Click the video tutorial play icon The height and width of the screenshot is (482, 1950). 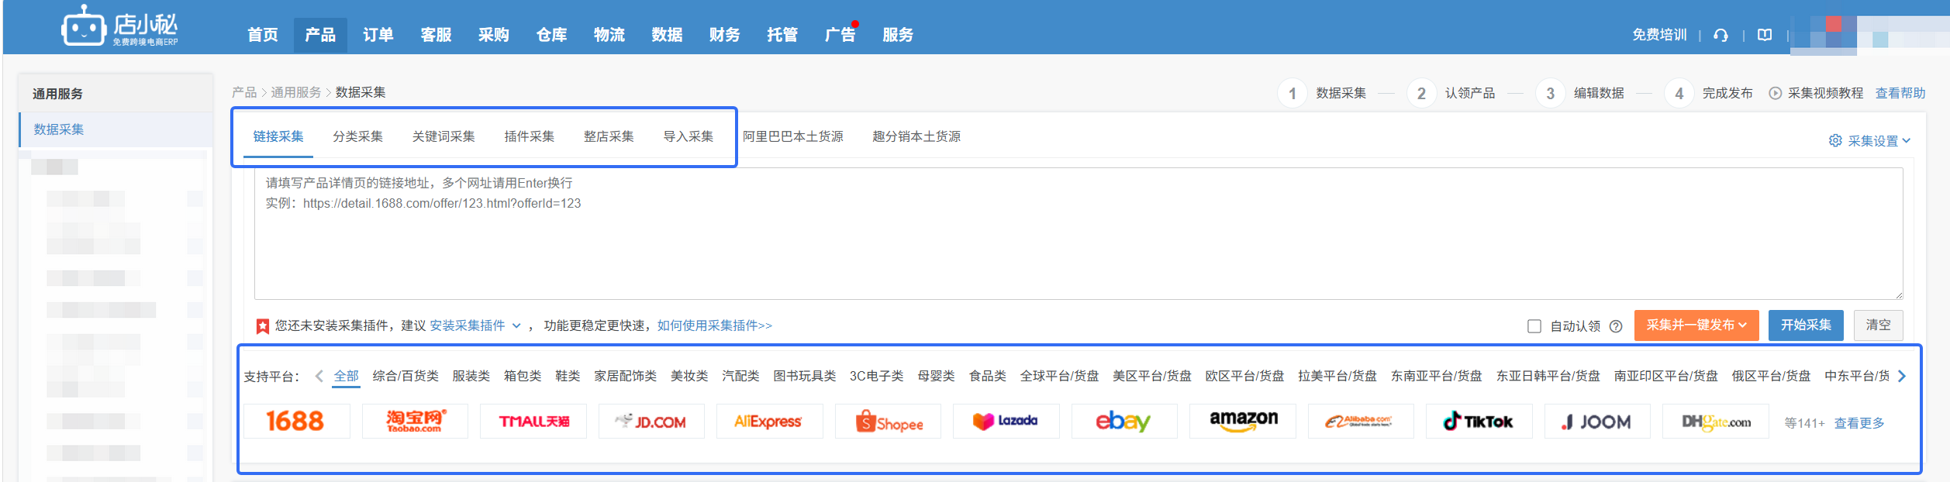click(x=1775, y=93)
